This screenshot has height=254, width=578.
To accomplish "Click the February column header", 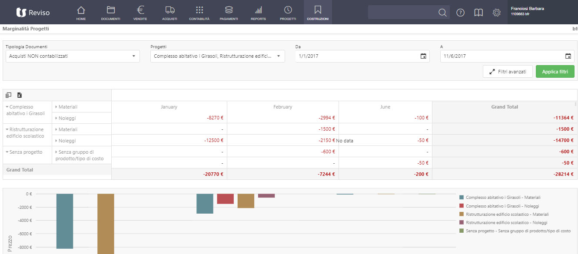I will (283, 107).
